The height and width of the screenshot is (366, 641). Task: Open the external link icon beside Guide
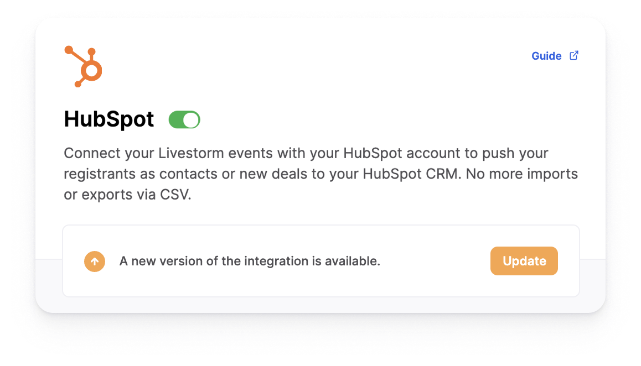click(574, 55)
